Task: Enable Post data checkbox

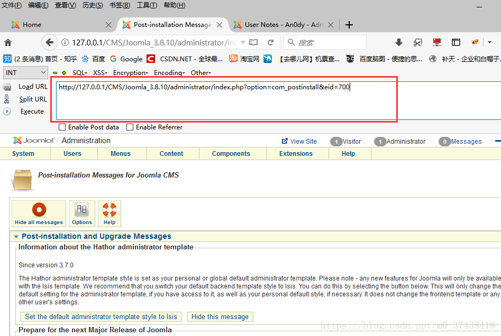Action: 62,127
